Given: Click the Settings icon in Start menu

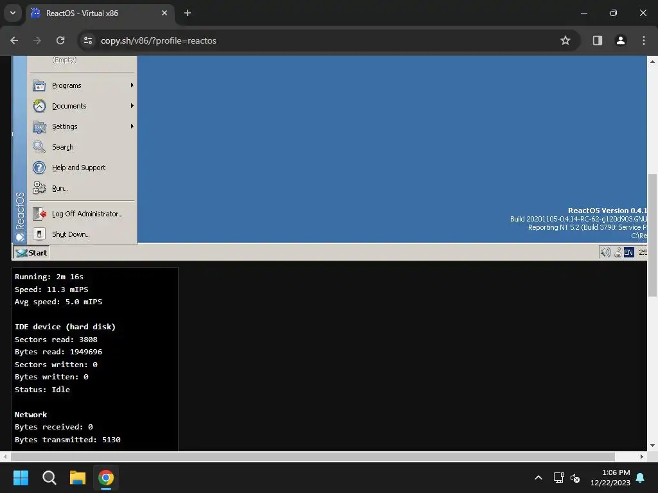Looking at the screenshot, I should (x=39, y=126).
